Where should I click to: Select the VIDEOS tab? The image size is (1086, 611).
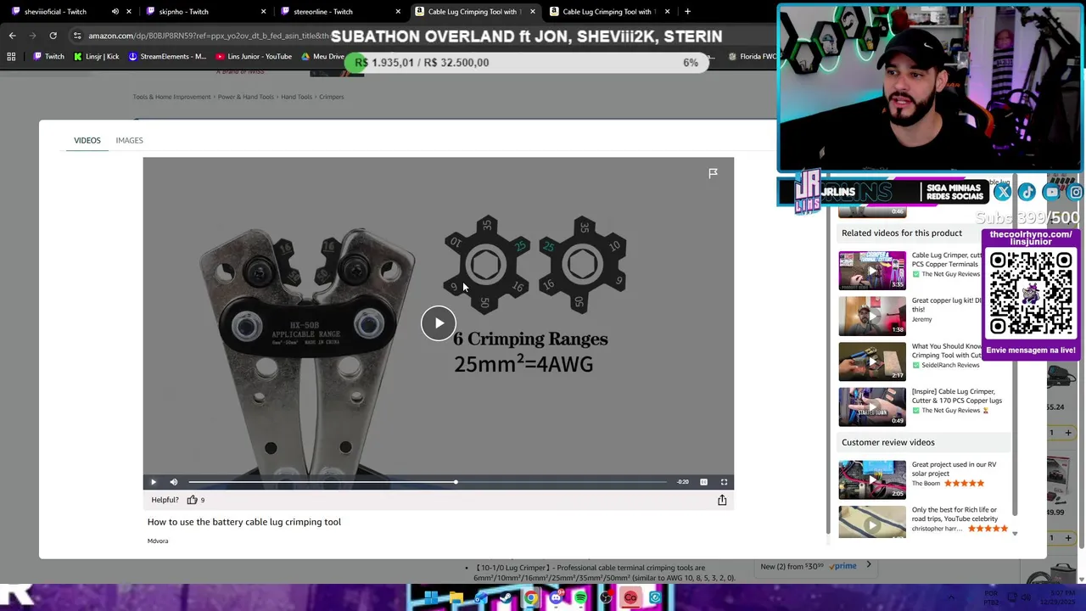pyautogui.click(x=87, y=140)
